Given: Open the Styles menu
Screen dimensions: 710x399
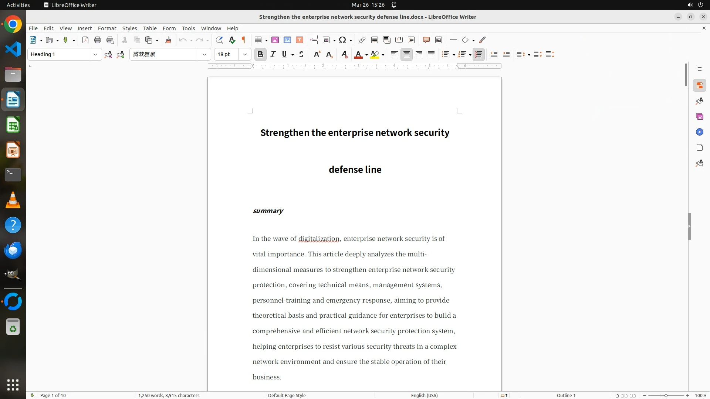Looking at the screenshot, I should click(x=129, y=28).
